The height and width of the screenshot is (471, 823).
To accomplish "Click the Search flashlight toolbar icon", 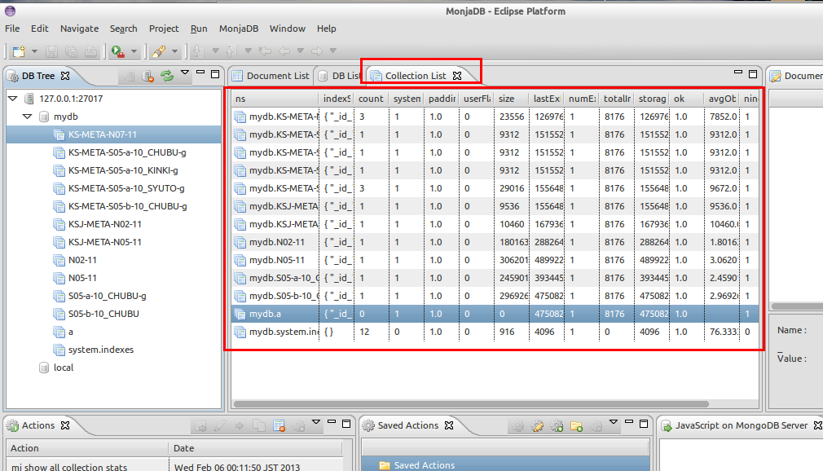I will coord(159,51).
